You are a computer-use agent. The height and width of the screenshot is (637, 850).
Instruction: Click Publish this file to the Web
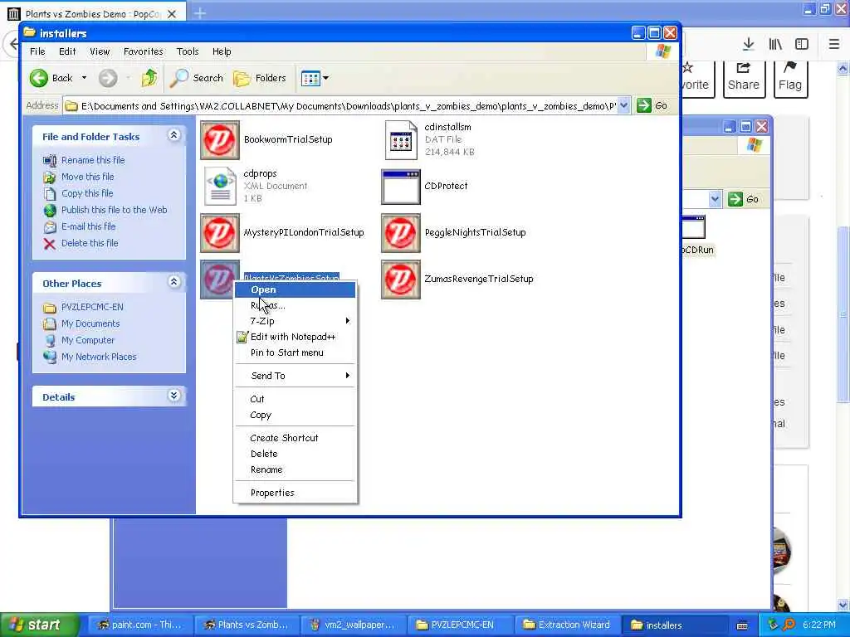tap(114, 210)
